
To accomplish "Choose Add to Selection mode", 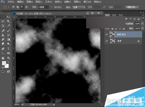I will click(18, 7).
